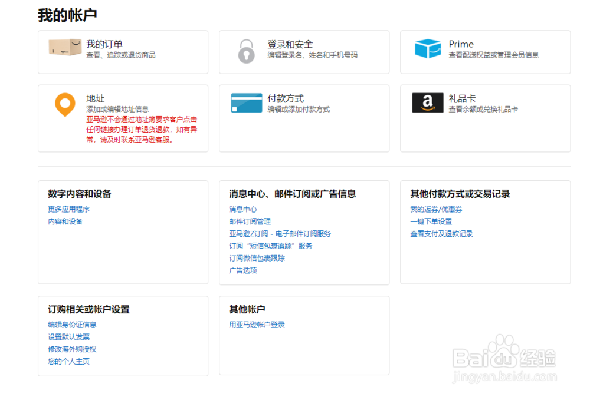Open 消息中心
Screen dimensions: 590x397
click(242, 209)
